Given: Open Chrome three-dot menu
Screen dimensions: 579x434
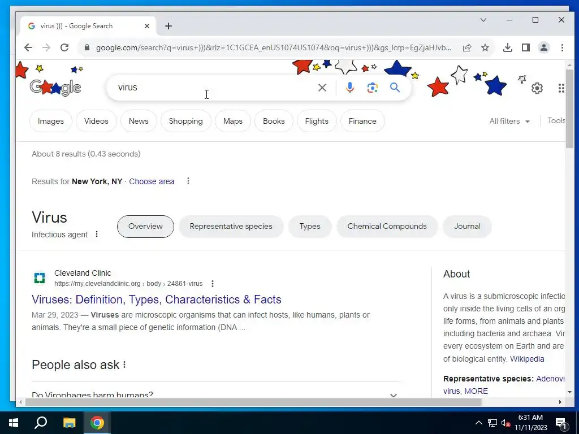Looking at the screenshot, I should pyautogui.click(x=562, y=47).
